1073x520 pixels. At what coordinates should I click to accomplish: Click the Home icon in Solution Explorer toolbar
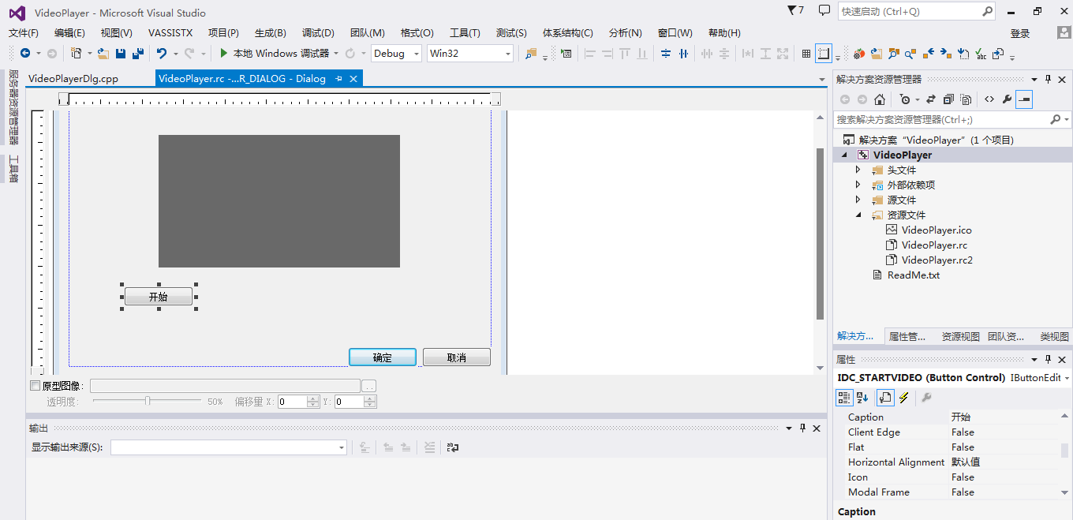click(x=879, y=99)
